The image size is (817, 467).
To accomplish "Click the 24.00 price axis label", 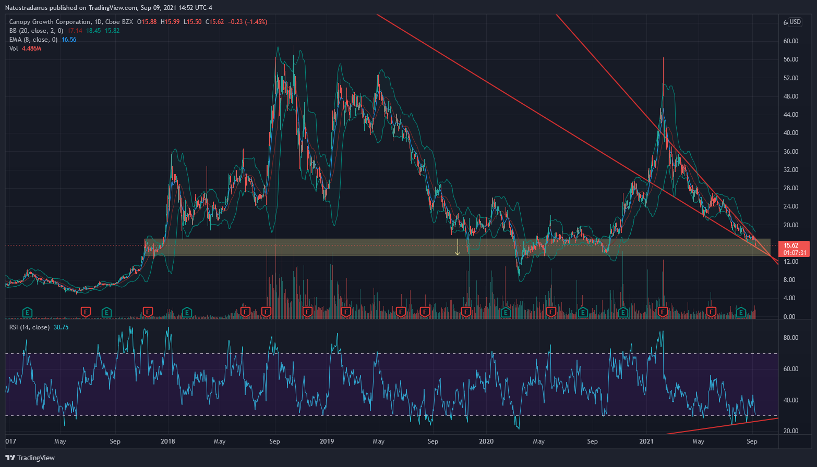I will click(791, 206).
